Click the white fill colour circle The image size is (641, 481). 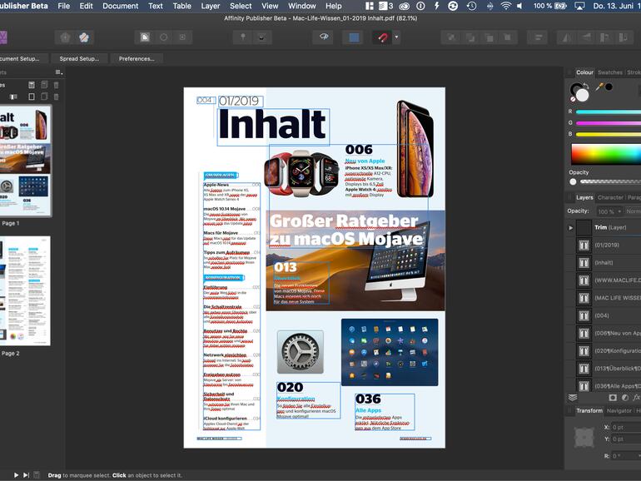582,95
